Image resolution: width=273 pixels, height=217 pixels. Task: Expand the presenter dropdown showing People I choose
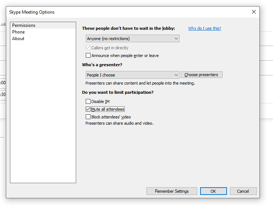point(132,75)
